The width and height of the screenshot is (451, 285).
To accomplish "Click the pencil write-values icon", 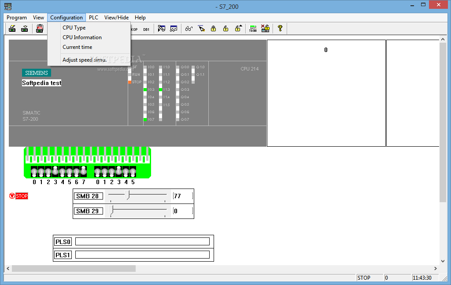I will [x=201, y=29].
